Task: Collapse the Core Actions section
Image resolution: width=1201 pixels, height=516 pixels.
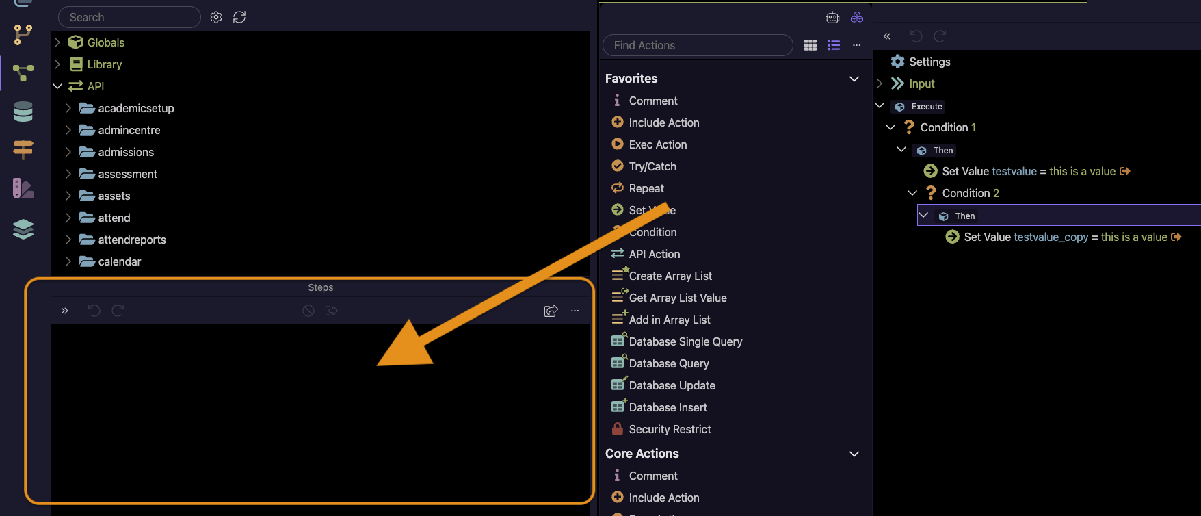Action: 854,454
